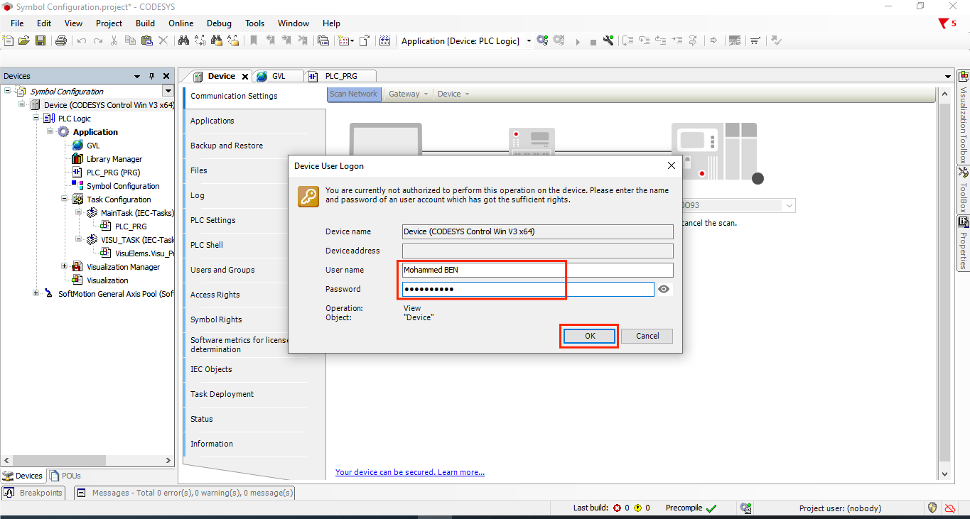The image size is (970, 519).
Task: Click the Find binoculars icon in toolbar
Action: (183, 41)
